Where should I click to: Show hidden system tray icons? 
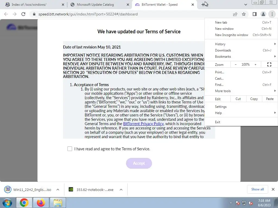click(x=231, y=203)
